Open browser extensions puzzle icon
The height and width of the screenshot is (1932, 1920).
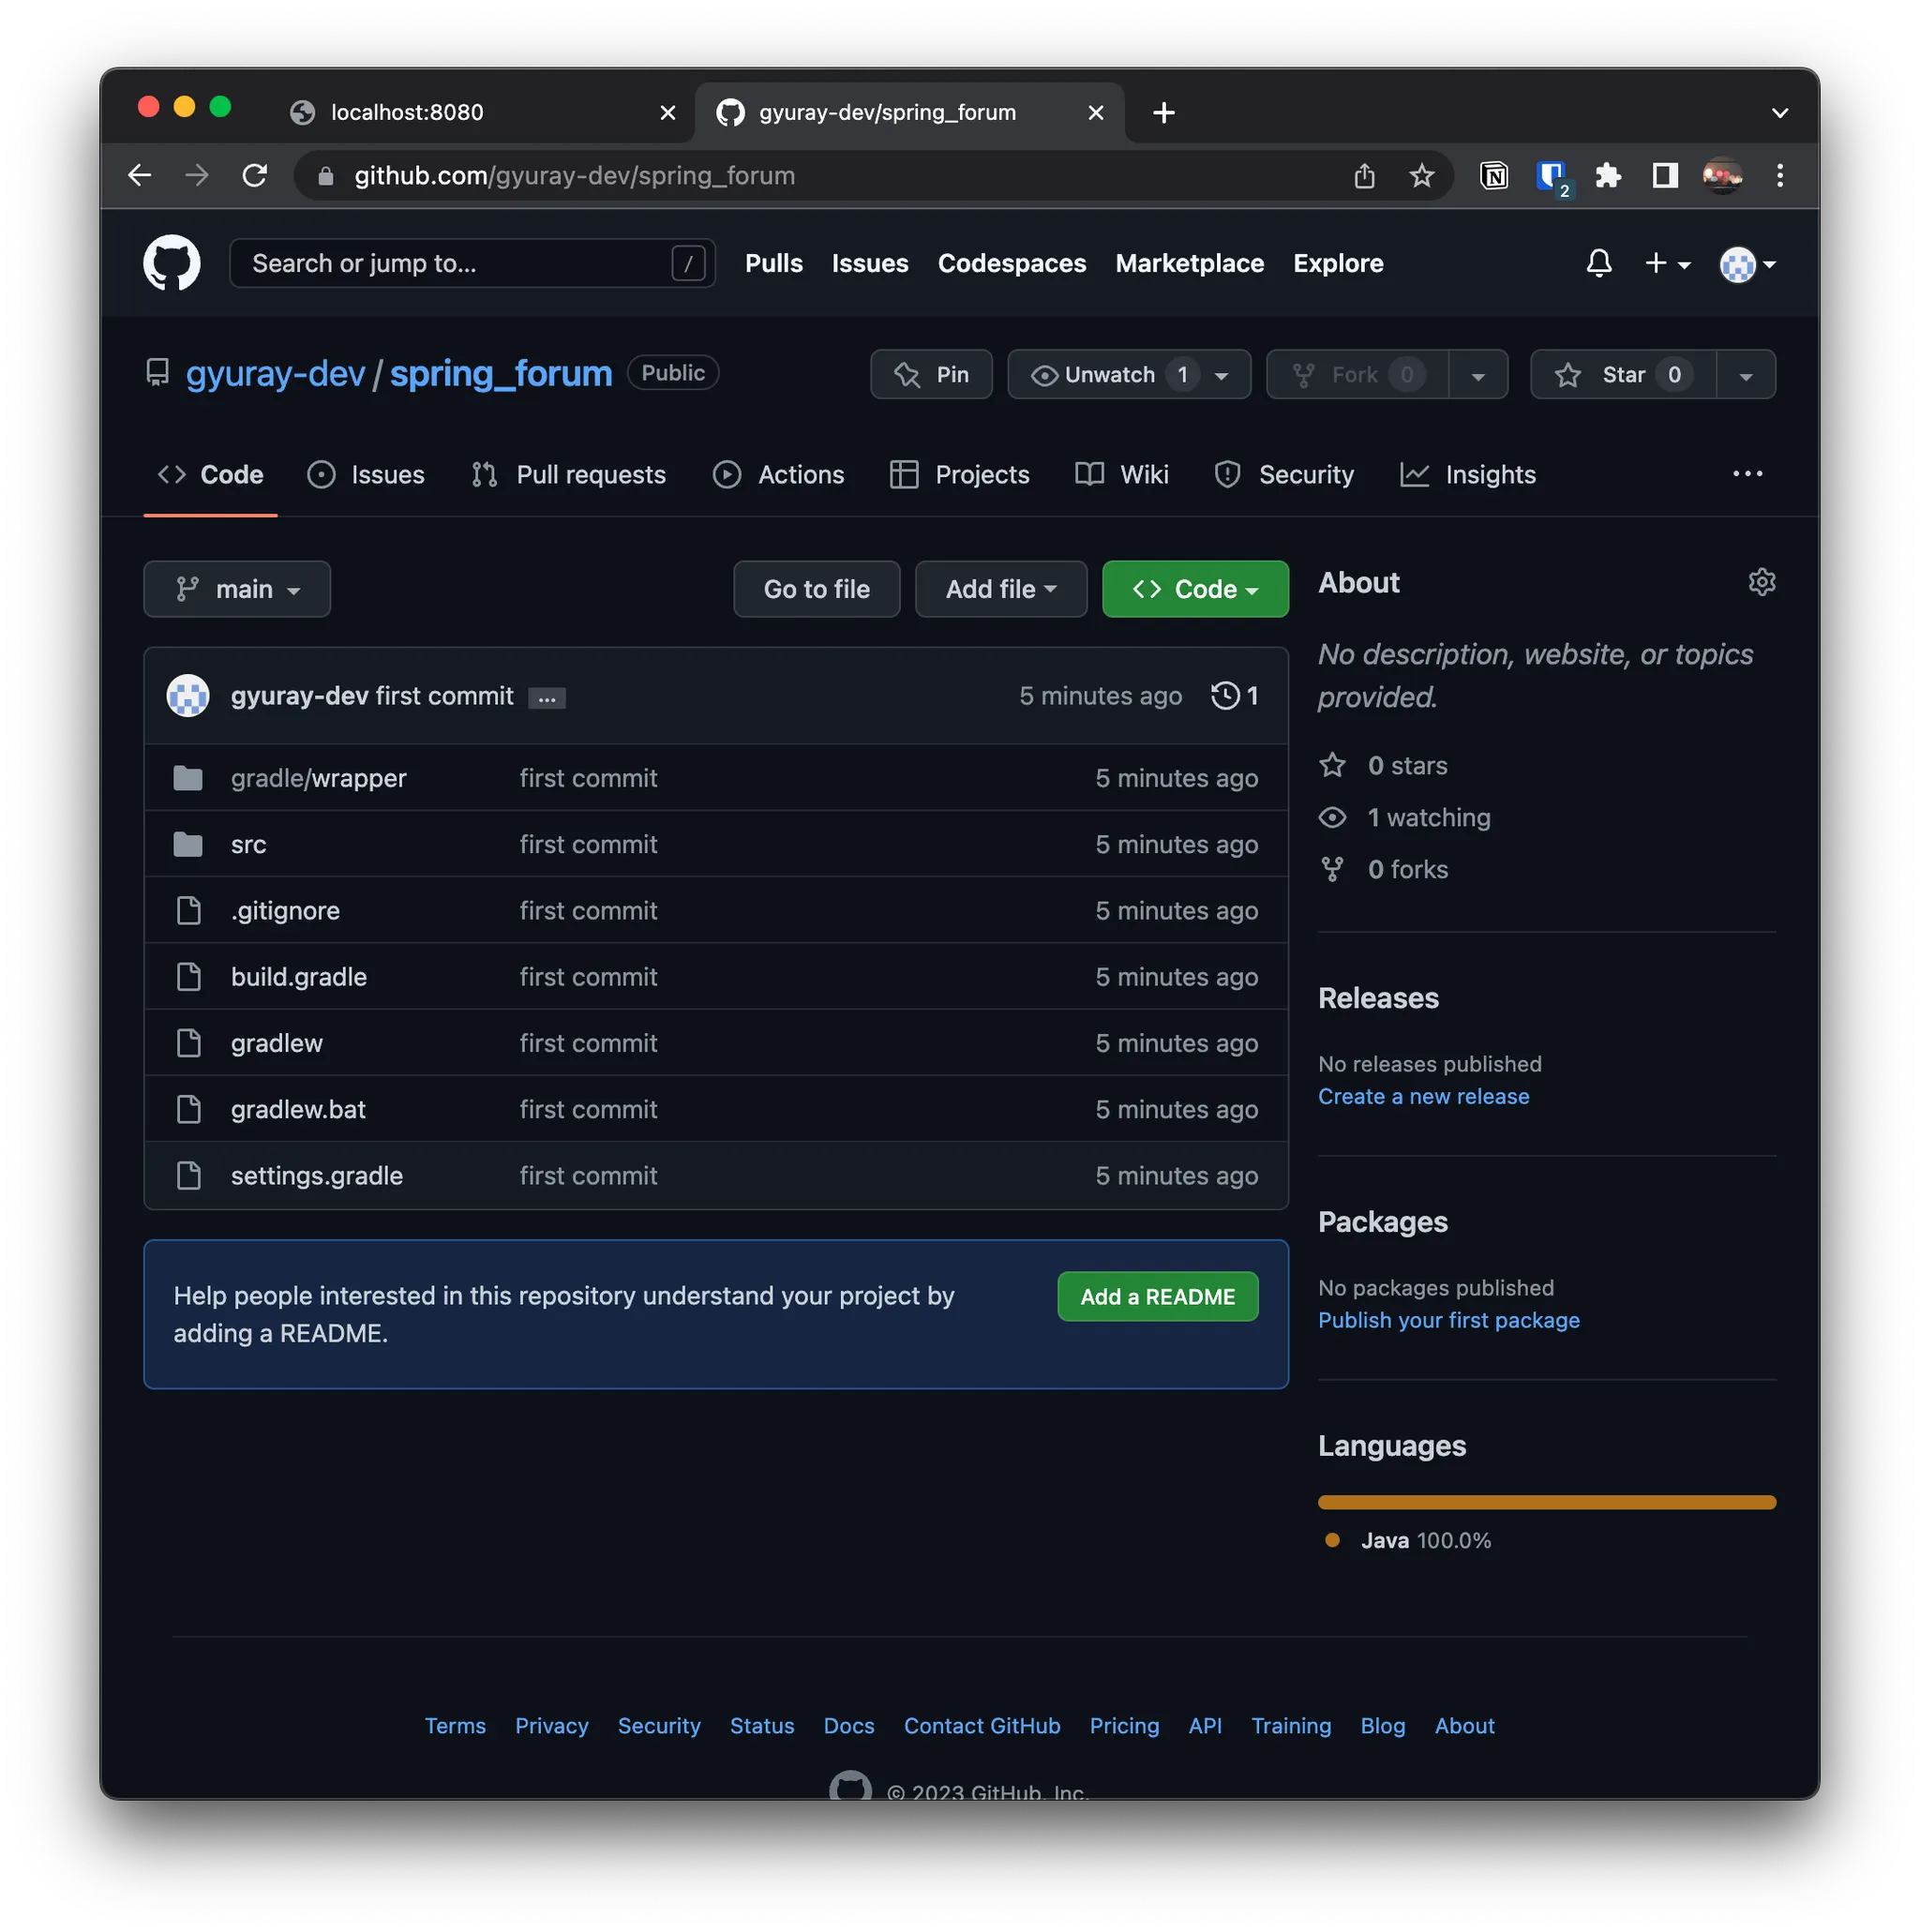point(1608,176)
